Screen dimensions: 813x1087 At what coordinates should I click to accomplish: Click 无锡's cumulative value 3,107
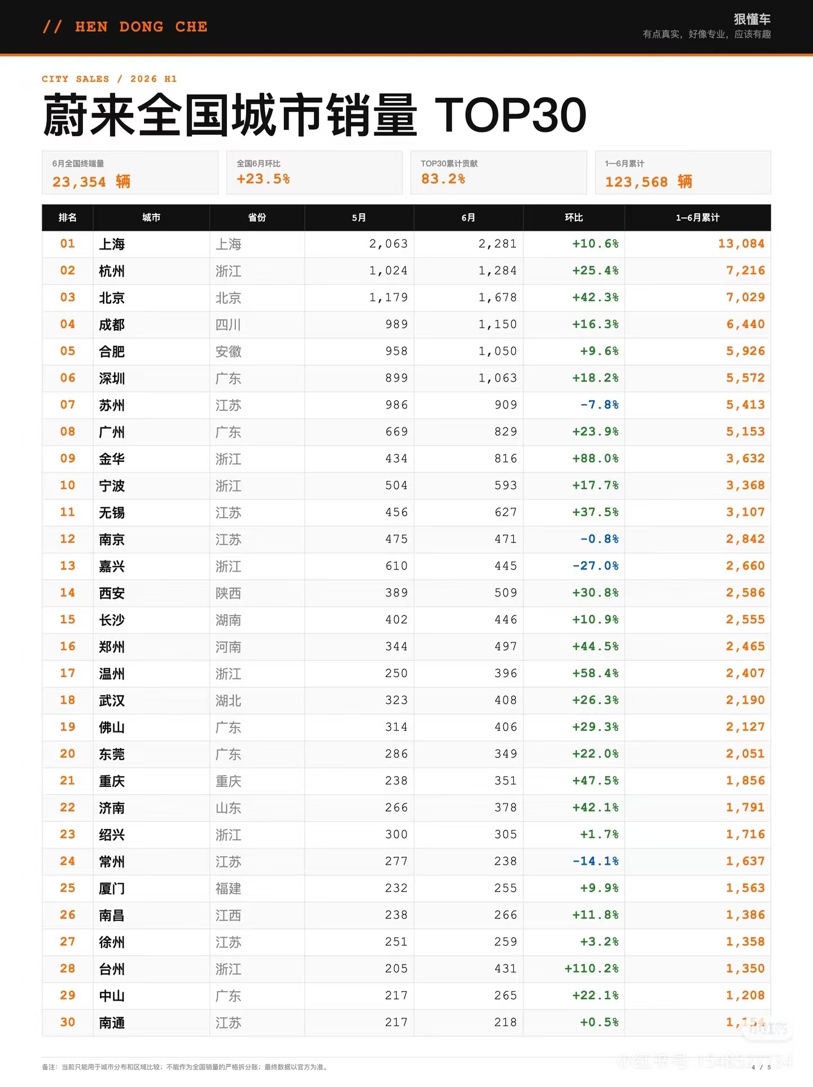coord(745,512)
